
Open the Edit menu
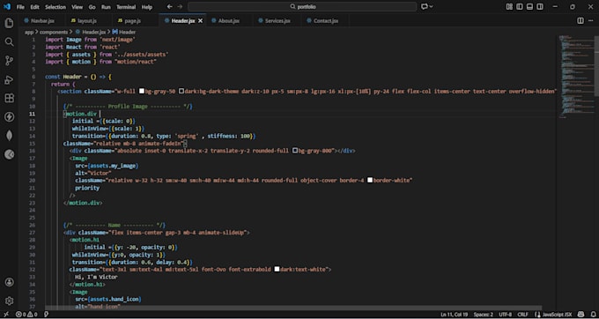pos(34,7)
